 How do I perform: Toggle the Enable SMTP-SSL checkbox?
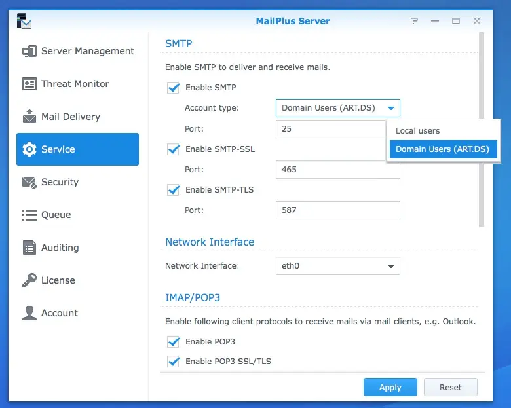pyautogui.click(x=174, y=149)
